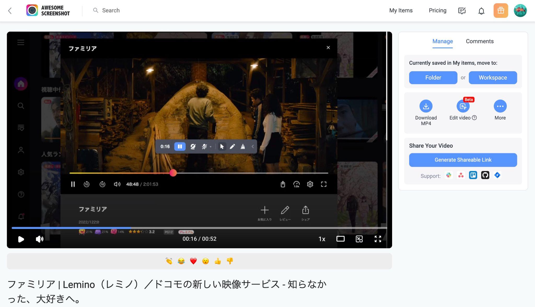Open the Awesome Screenshot logo home
The width and height of the screenshot is (535, 307).
click(x=48, y=10)
